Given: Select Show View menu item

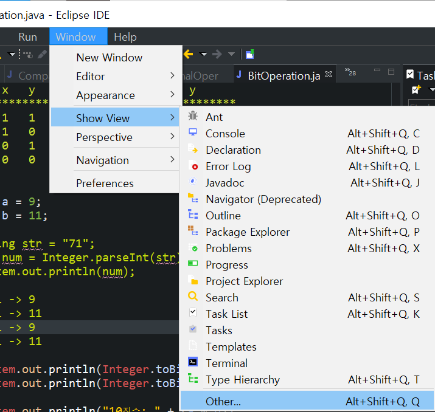Looking at the screenshot, I should coord(115,117).
